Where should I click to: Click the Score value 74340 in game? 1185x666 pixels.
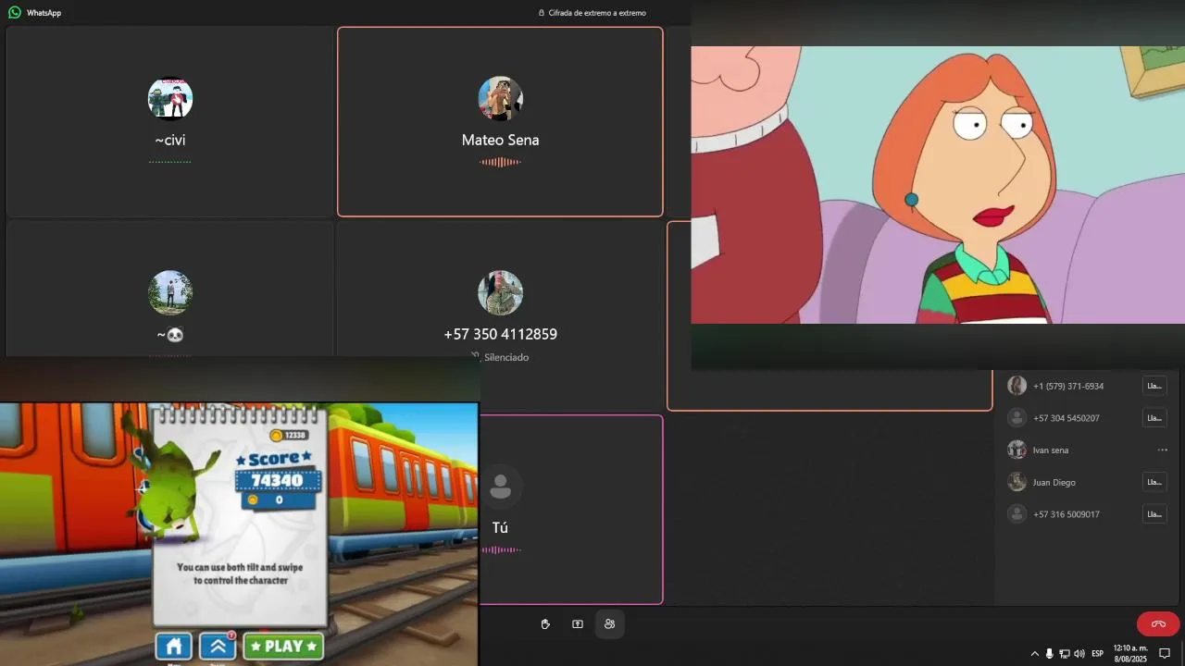point(278,481)
